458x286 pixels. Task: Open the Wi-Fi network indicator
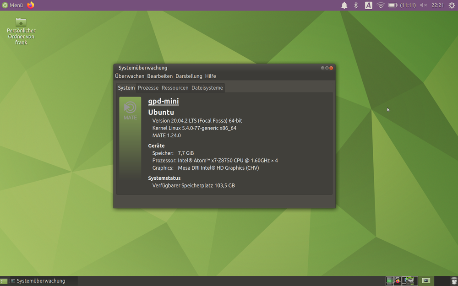(381, 5)
